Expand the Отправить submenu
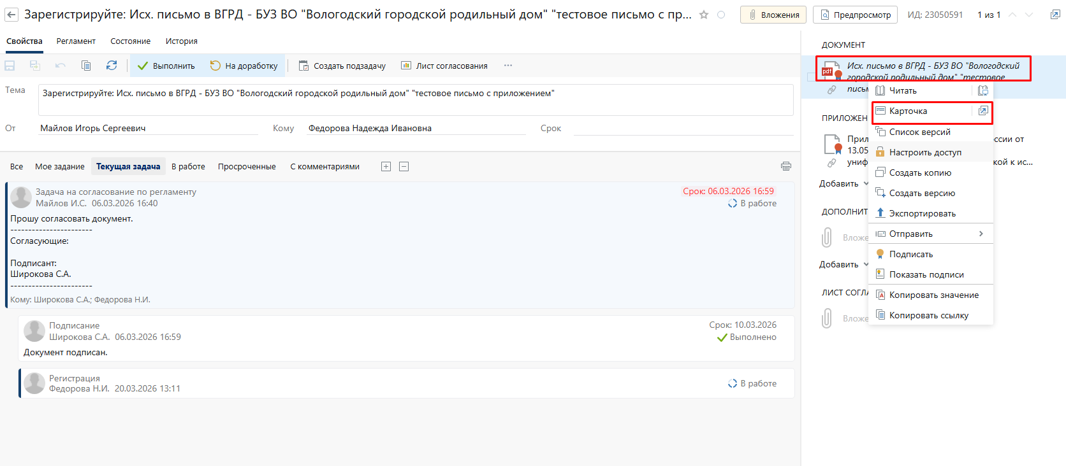The image size is (1066, 466). pyautogui.click(x=981, y=234)
